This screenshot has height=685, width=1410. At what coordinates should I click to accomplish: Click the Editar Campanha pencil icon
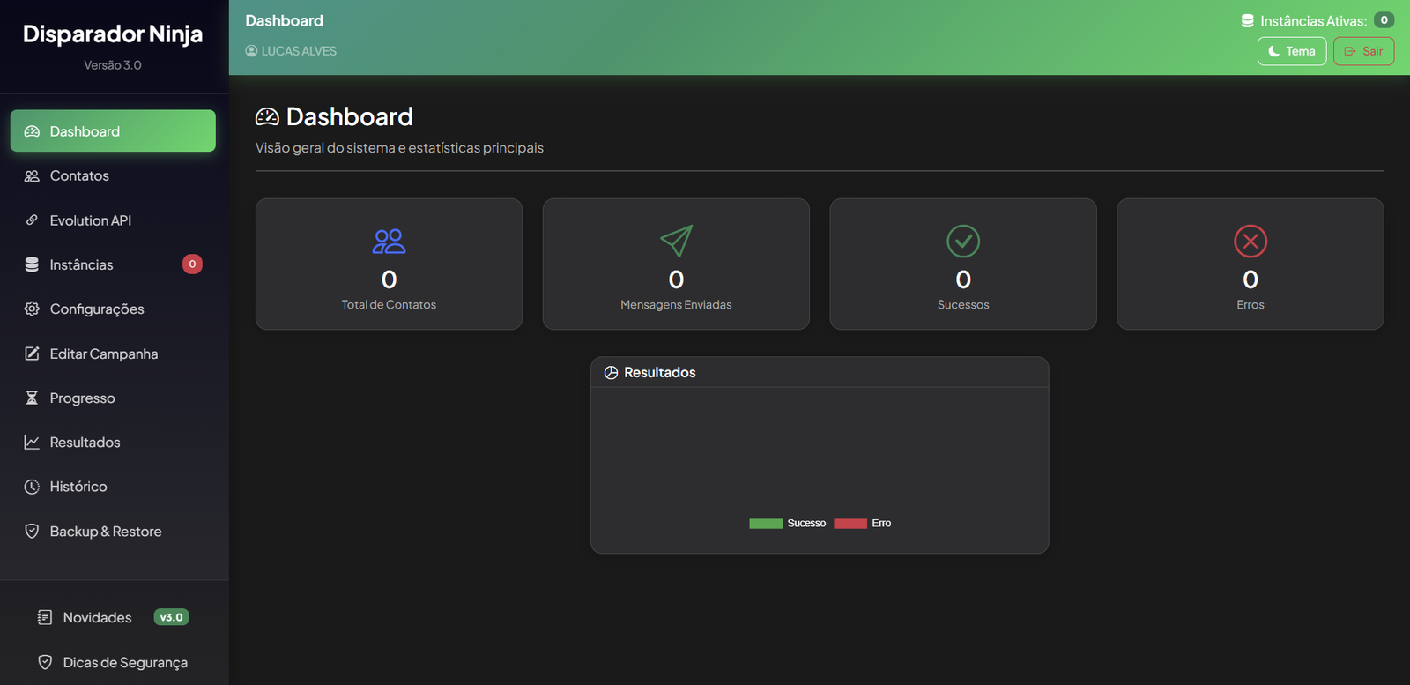coord(32,354)
